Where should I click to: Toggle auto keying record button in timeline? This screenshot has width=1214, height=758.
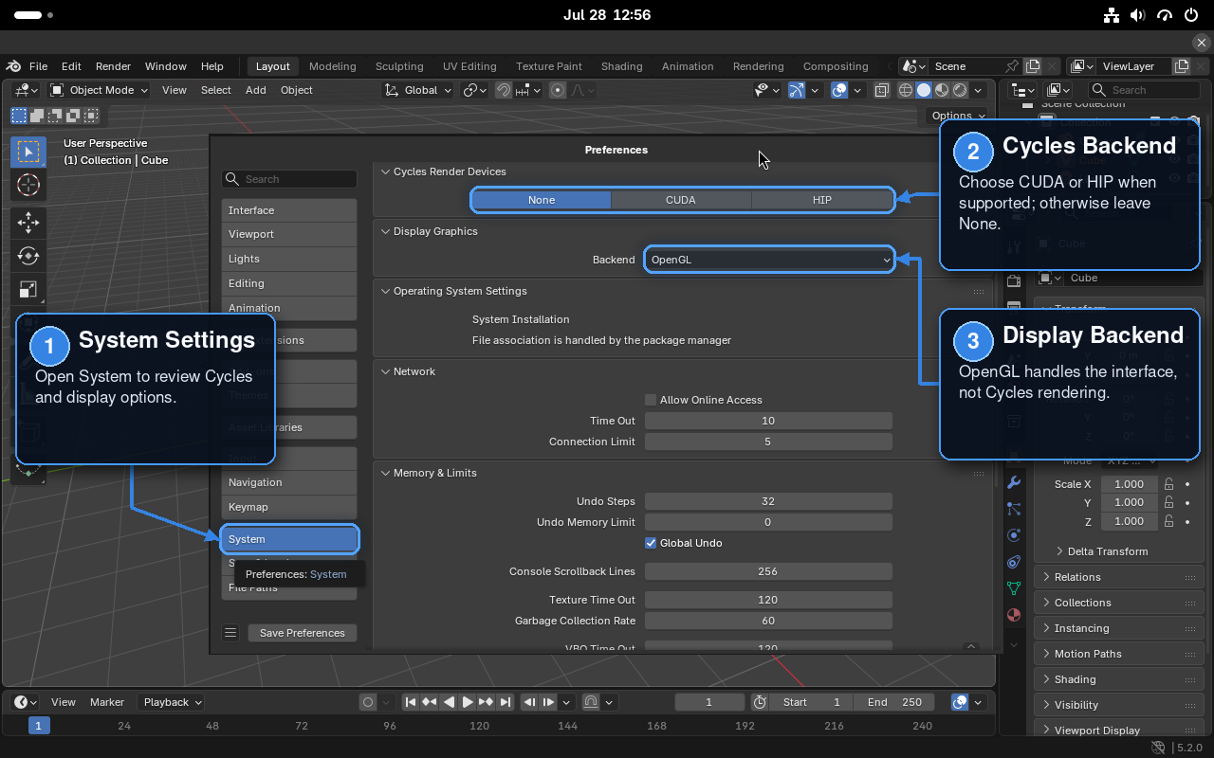[368, 702]
